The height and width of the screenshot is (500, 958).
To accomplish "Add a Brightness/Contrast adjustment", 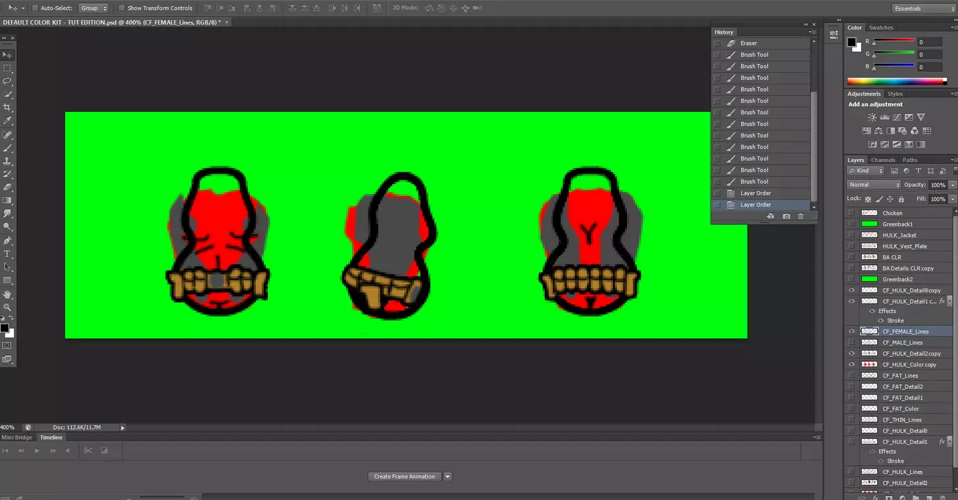I will (x=872, y=117).
